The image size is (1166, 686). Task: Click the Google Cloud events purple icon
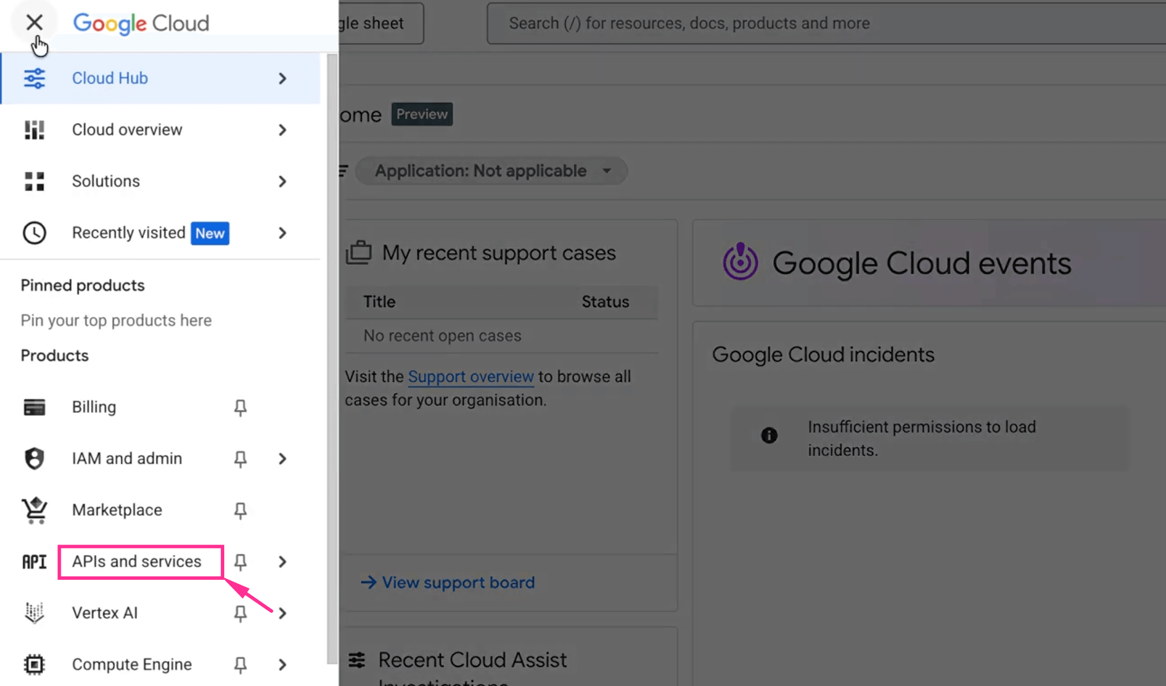tap(740, 262)
